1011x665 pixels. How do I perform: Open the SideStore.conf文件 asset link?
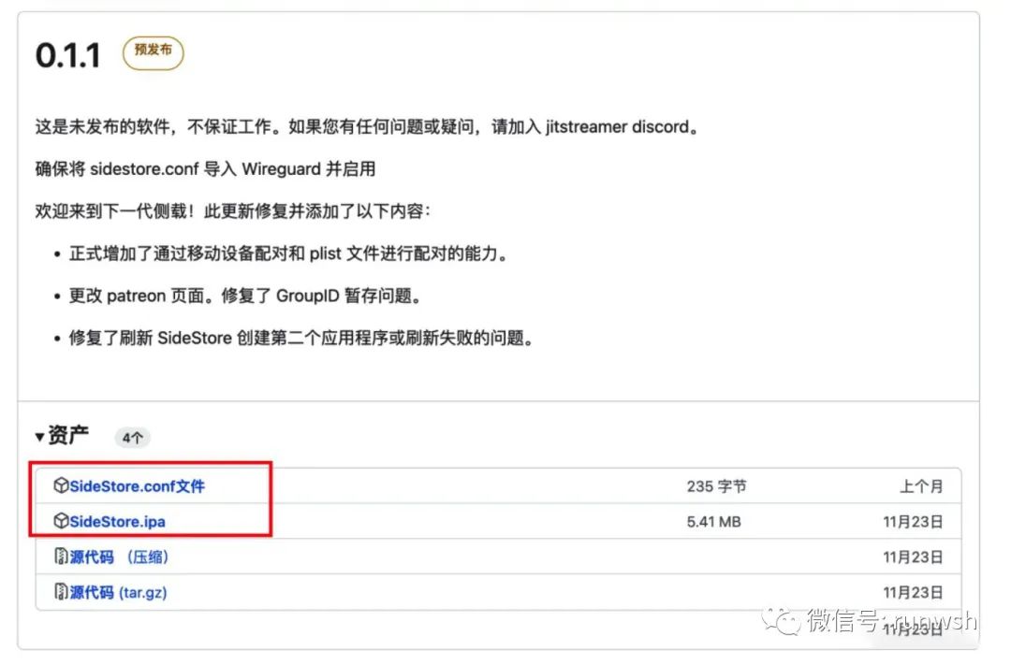(138, 486)
